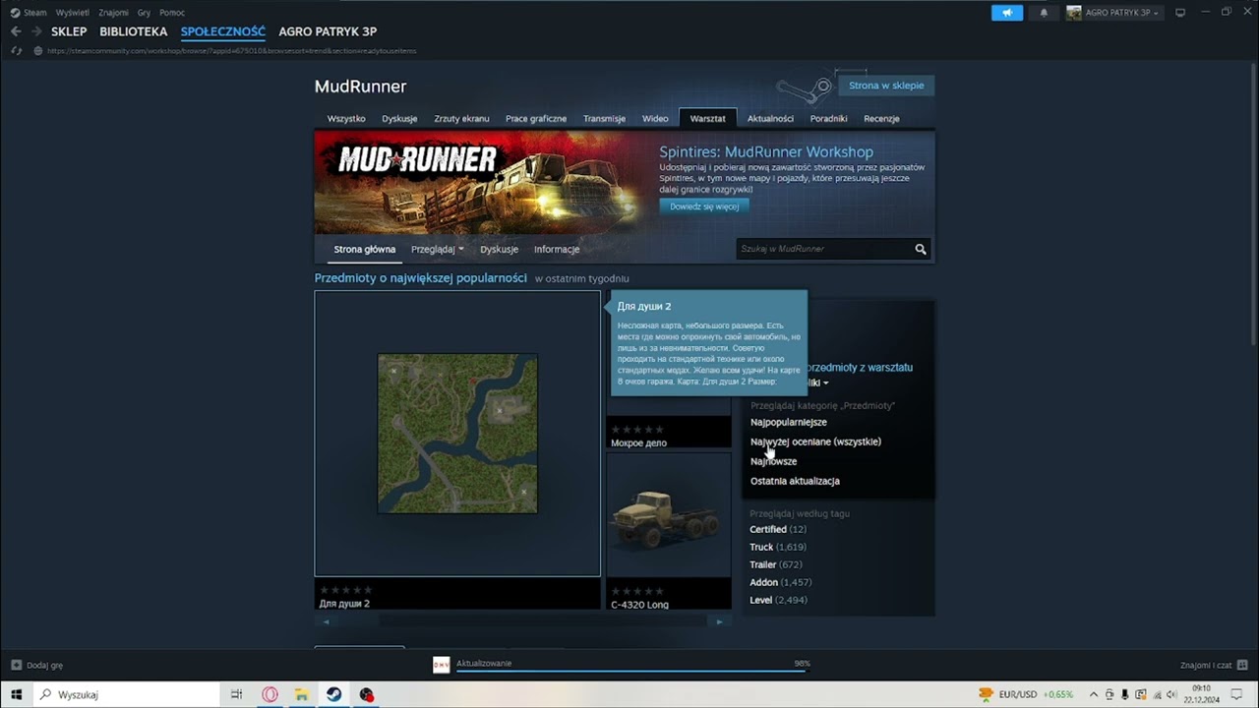1259x708 pixels.
Task: Open the Pomoc menu
Action: pyautogui.click(x=172, y=13)
